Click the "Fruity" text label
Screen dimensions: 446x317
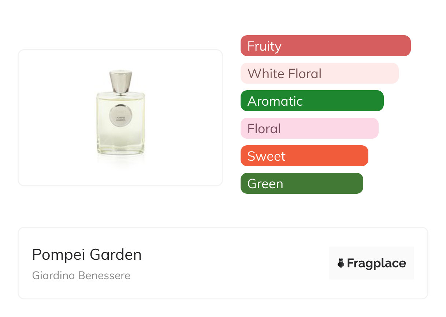(264, 46)
